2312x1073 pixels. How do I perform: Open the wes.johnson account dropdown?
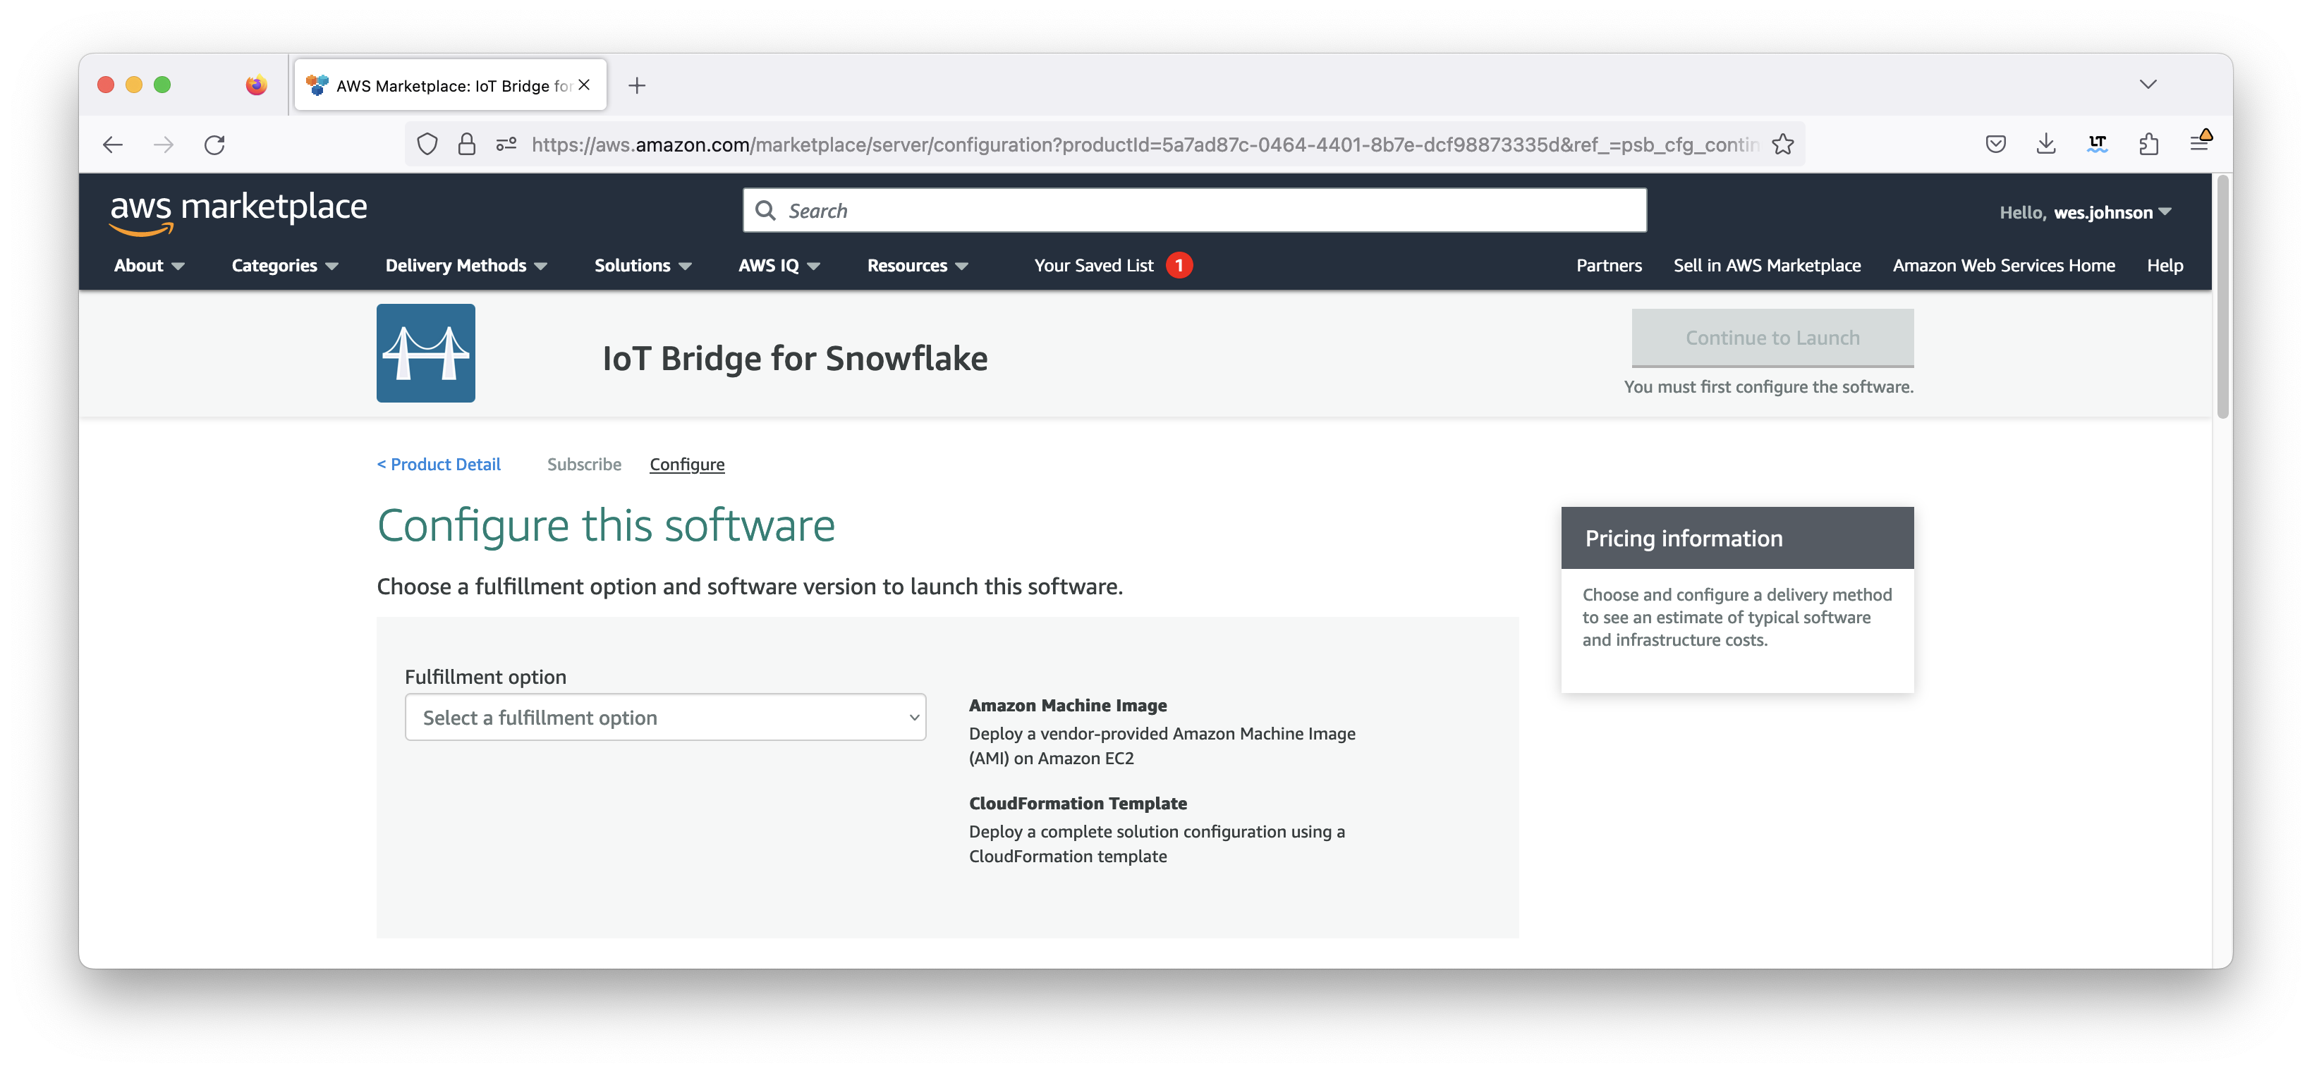point(2085,213)
